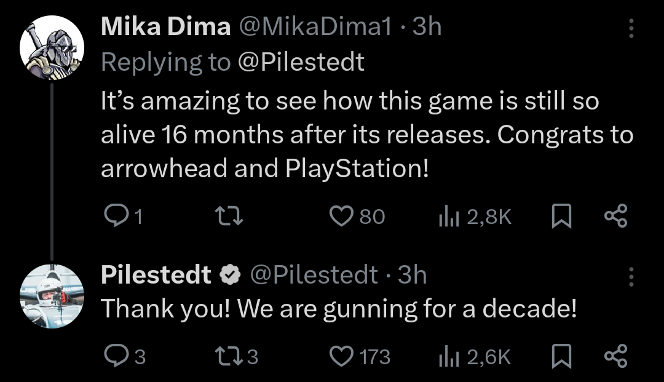664x382 pixels.
Task: Open Mika Dima display name link
Action: coord(165,26)
